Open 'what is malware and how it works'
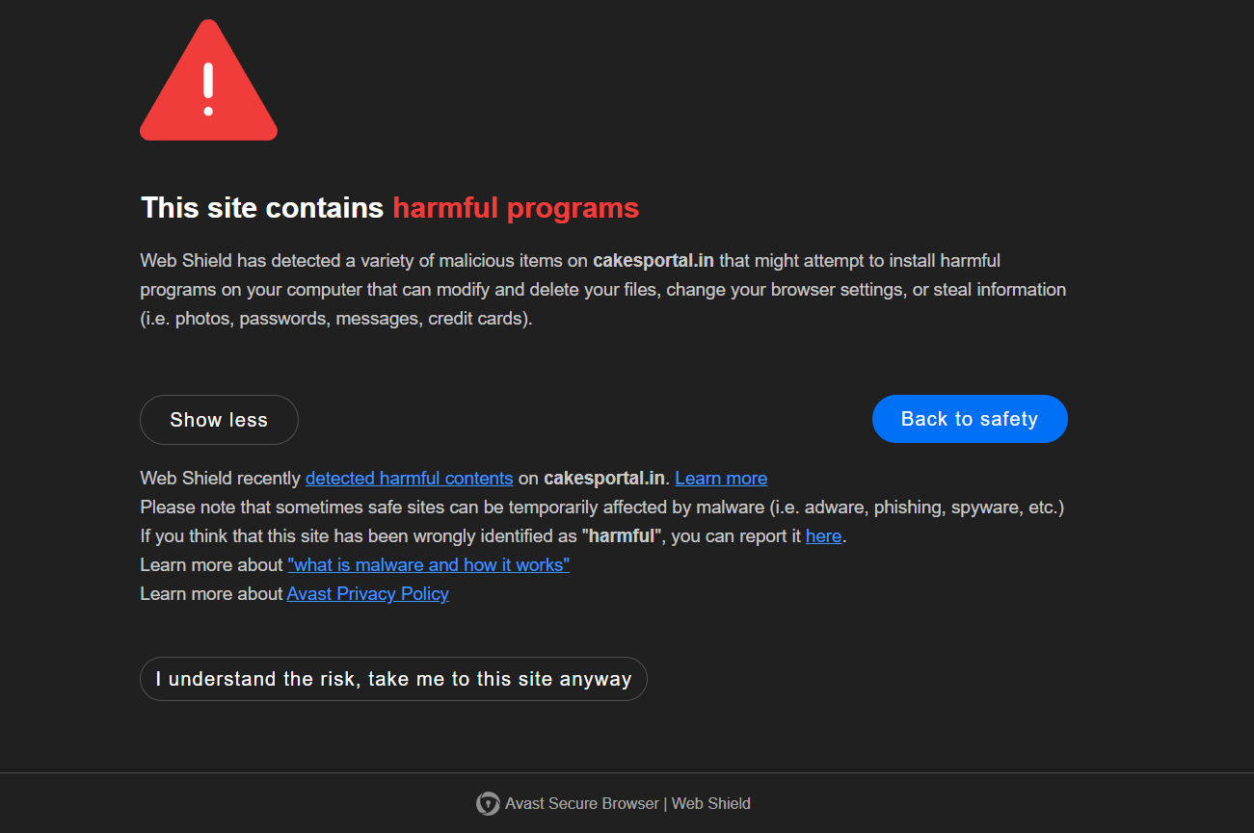The image size is (1254, 833). [x=428, y=565]
